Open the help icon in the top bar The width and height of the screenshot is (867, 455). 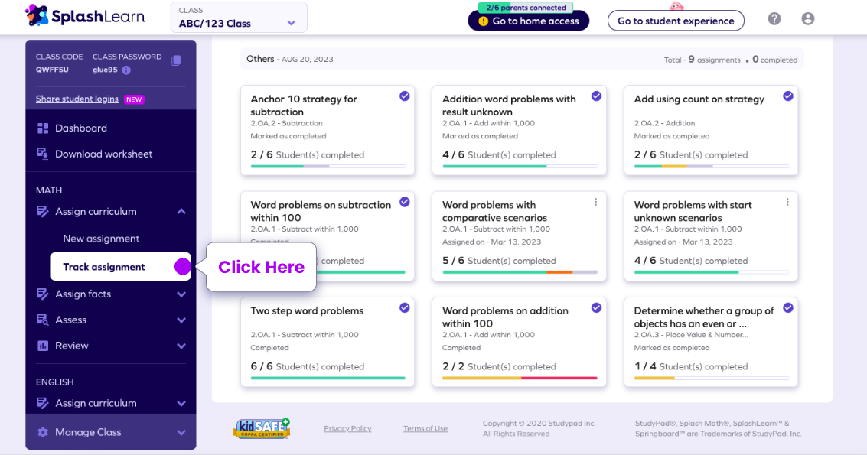click(774, 18)
